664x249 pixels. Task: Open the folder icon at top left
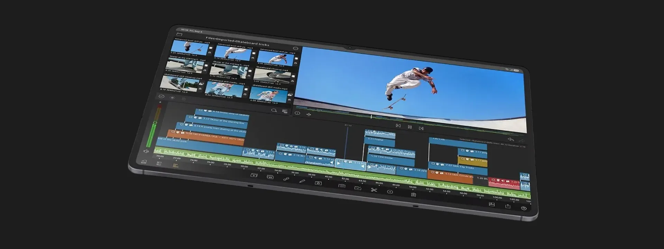(x=179, y=34)
